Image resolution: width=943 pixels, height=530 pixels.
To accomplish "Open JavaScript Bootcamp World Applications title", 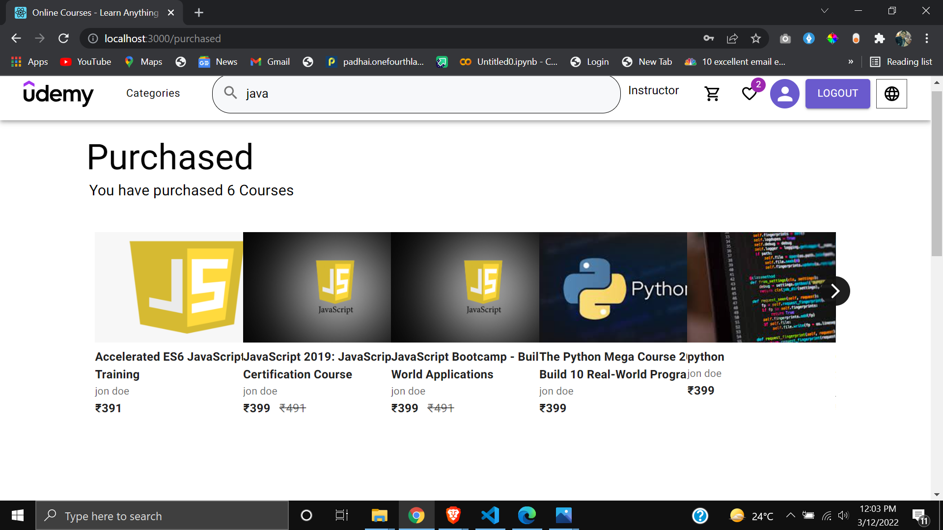I will tap(465, 366).
